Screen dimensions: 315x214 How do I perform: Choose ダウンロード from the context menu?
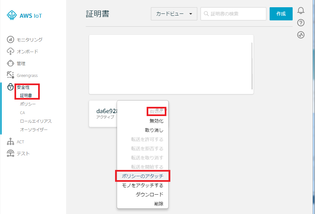click(149, 195)
